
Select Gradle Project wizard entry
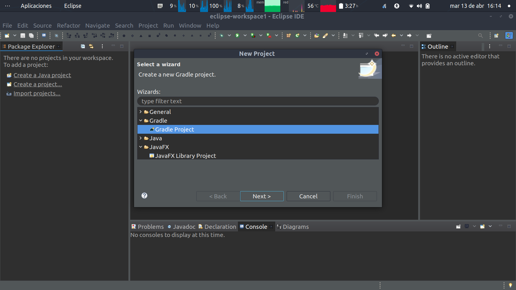[x=258, y=129]
